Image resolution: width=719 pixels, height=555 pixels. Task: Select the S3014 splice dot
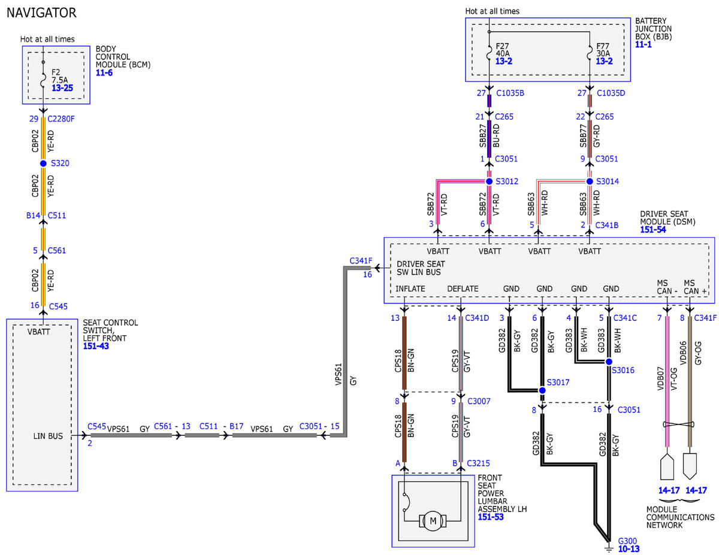(x=590, y=181)
